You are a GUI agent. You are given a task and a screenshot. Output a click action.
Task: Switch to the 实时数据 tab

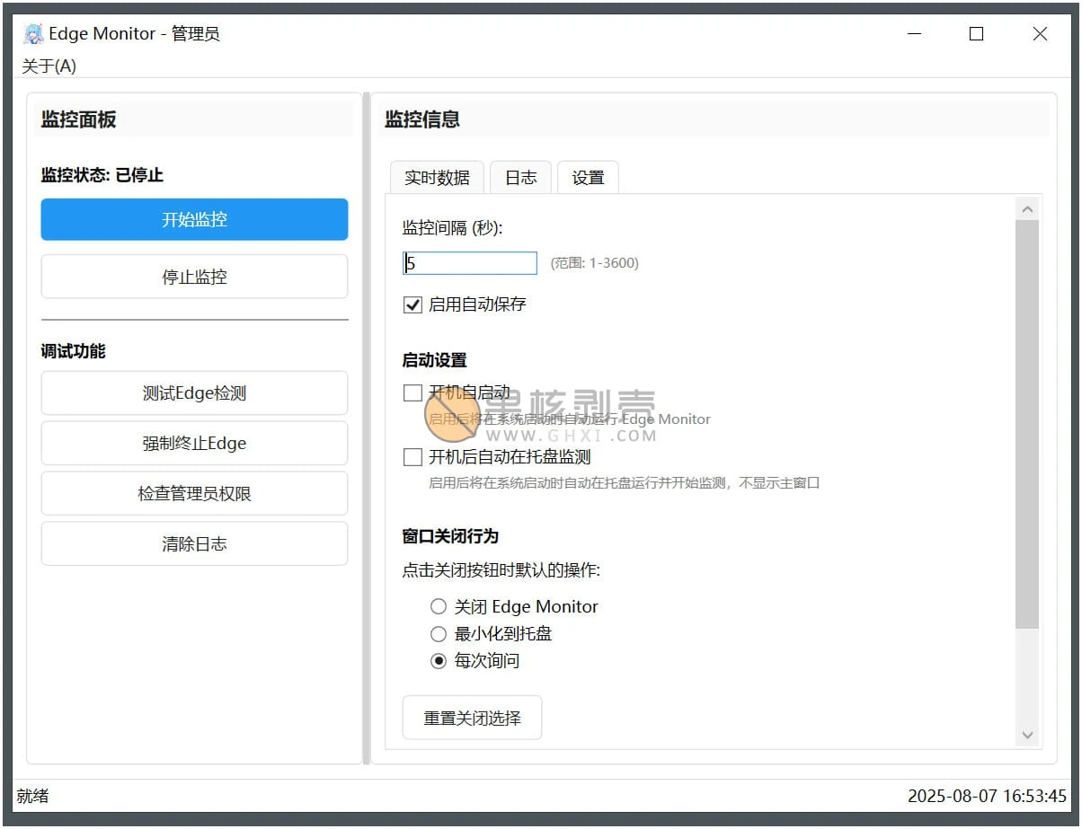[x=436, y=177]
